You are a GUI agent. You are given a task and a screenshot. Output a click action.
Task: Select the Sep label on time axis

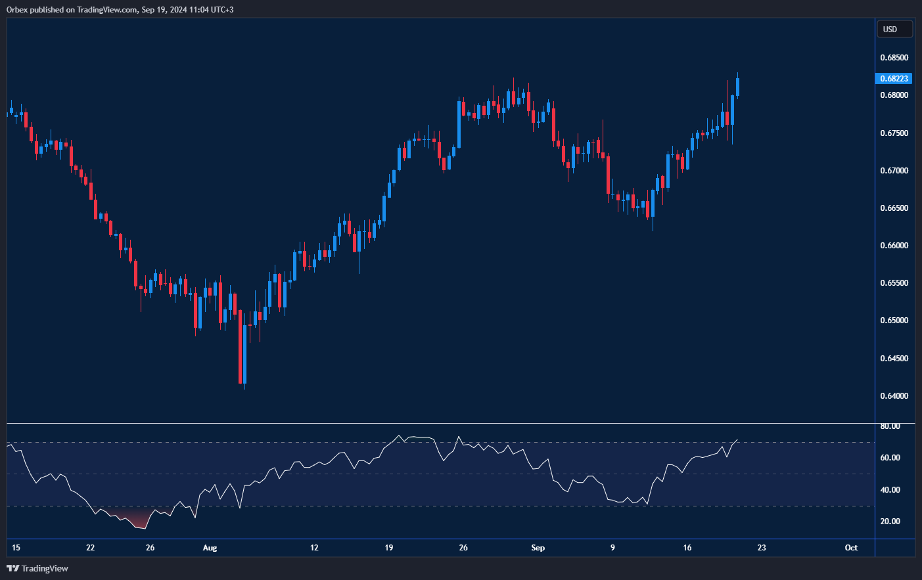tap(538, 547)
